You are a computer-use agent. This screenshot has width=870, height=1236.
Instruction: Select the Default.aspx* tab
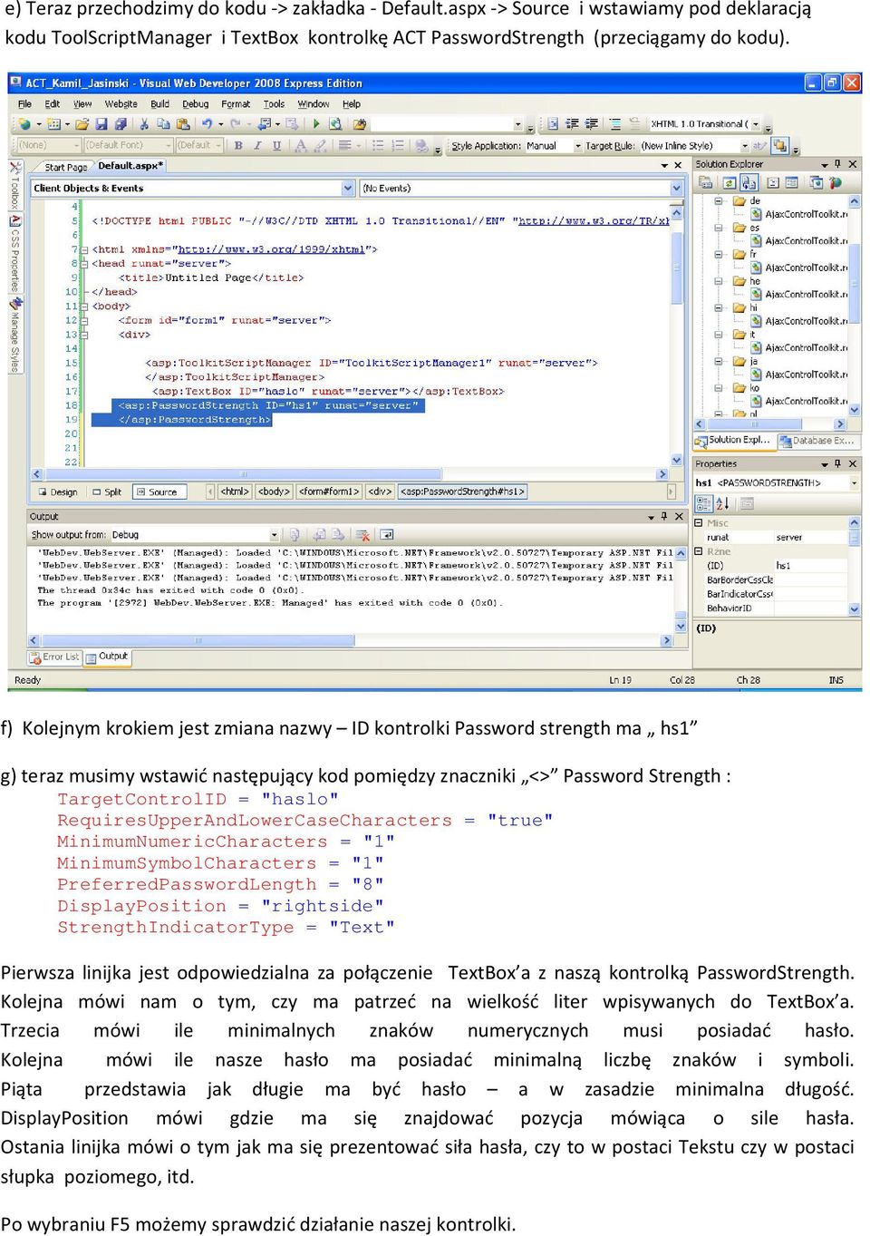pos(130,166)
